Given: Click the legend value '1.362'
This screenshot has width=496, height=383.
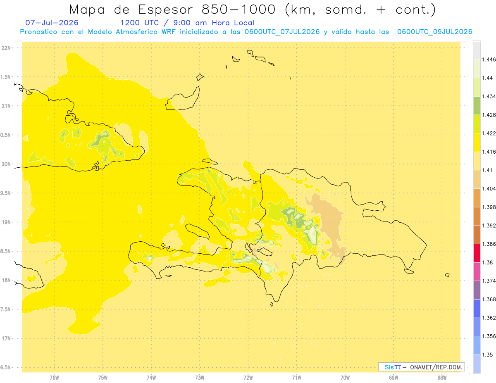Looking at the screenshot, I should 489,318.
